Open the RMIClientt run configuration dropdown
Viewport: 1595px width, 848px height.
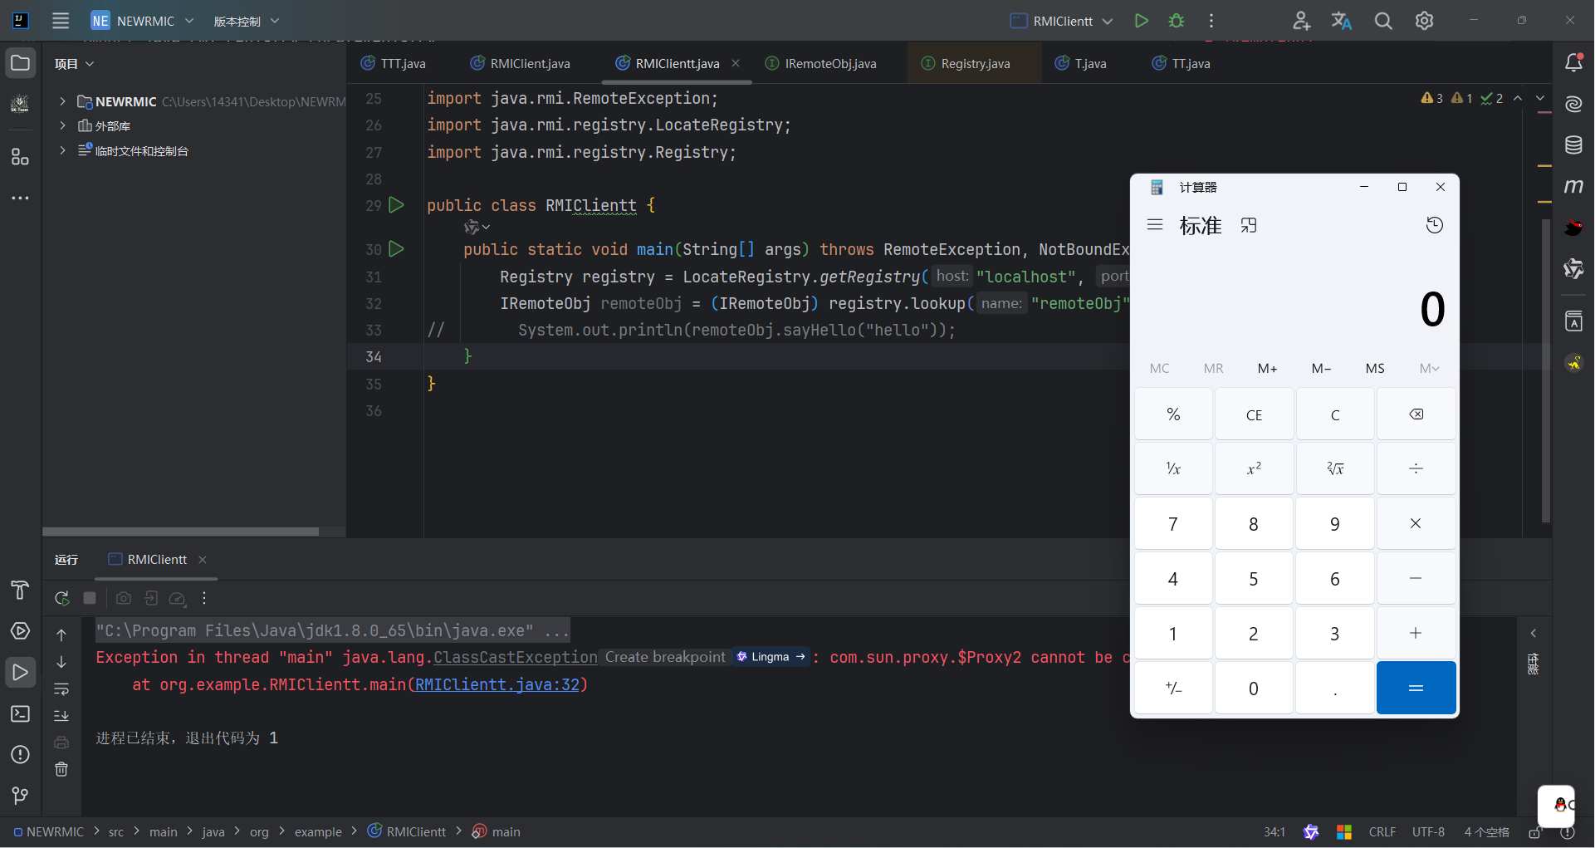[x=1061, y=21]
